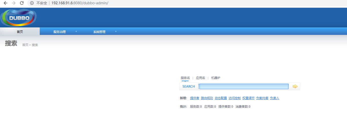Click the 不安全 label in address bar
Image resolution: width=347 pixels, height=123 pixels.
pyautogui.click(x=42, y=3)
